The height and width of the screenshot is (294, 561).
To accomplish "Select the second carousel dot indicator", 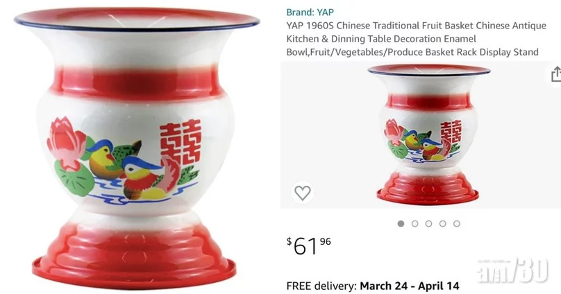I will [x=415, y=224].
